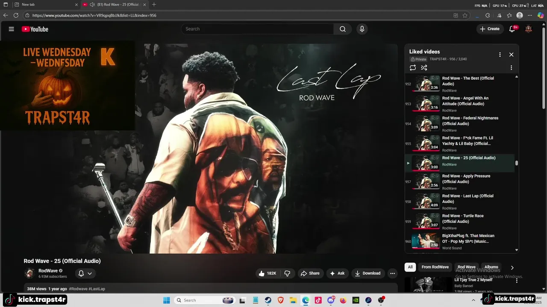
Task: Select the From RodWave filter chip
Action: [x=435, y=267]
